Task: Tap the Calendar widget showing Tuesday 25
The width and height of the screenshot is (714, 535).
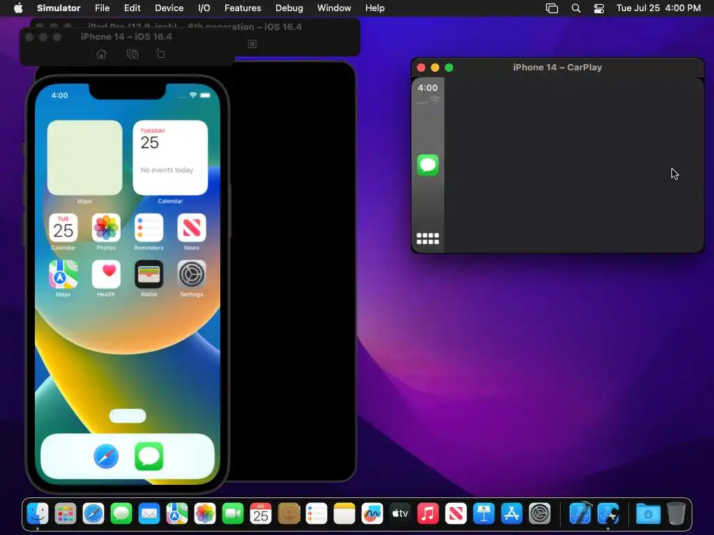Action: pos(170,158)
